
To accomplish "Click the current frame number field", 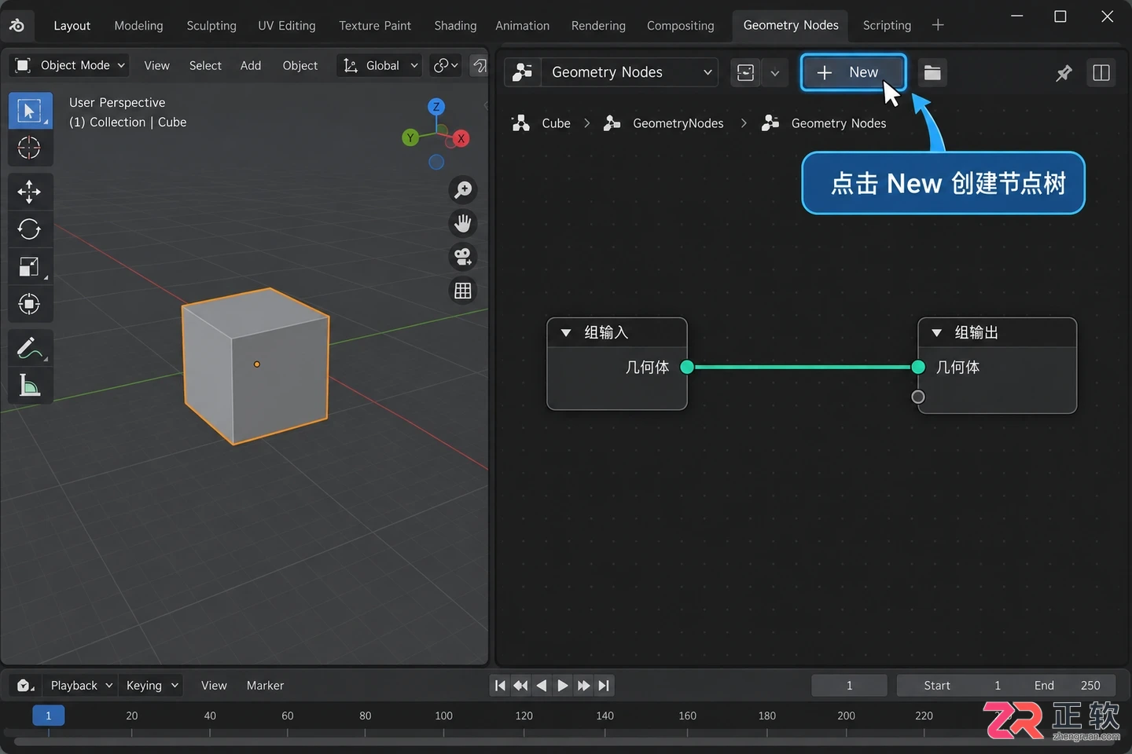I will [x=849, y=686].
